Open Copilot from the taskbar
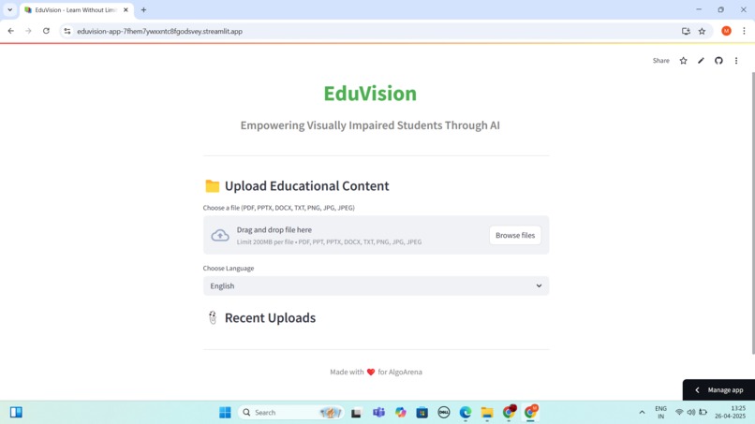This screenshot has height=424, width=755. pyautogui.click(x=401, y=413)
